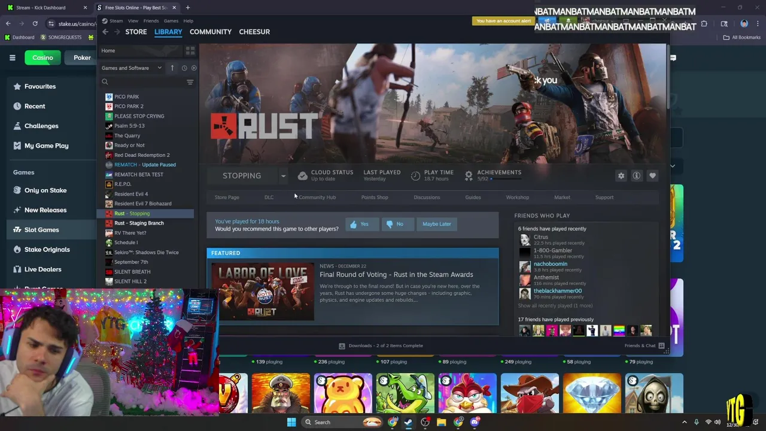Open Rust DLC link
Screen dimensions: 766x431
point(269,197)
